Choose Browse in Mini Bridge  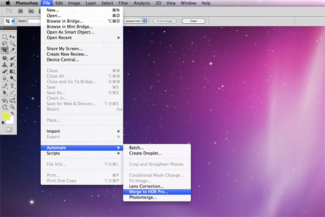(x=82, y=26)
